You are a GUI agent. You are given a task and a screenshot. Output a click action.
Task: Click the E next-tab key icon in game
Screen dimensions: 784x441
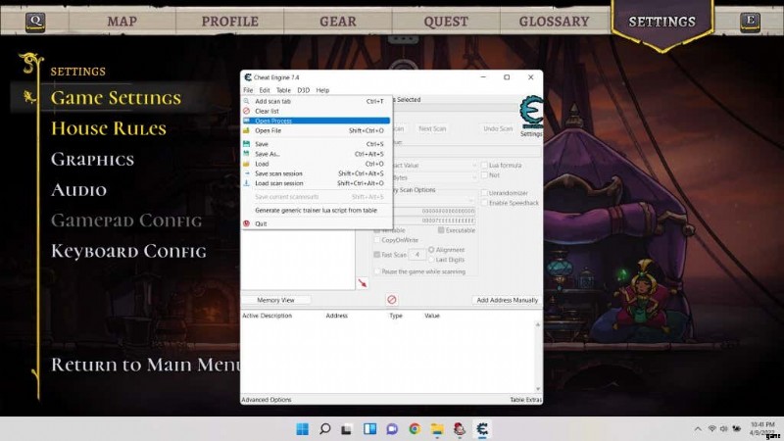[x=750, y=22]
